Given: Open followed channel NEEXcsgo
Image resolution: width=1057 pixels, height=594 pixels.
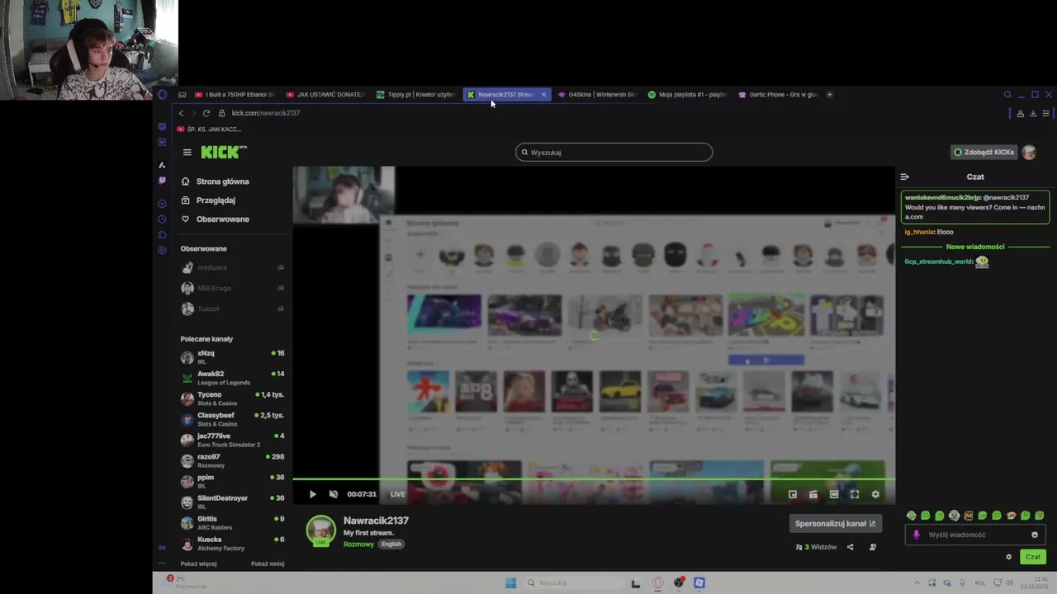Looking at the screenshot, I should [233, 288].
